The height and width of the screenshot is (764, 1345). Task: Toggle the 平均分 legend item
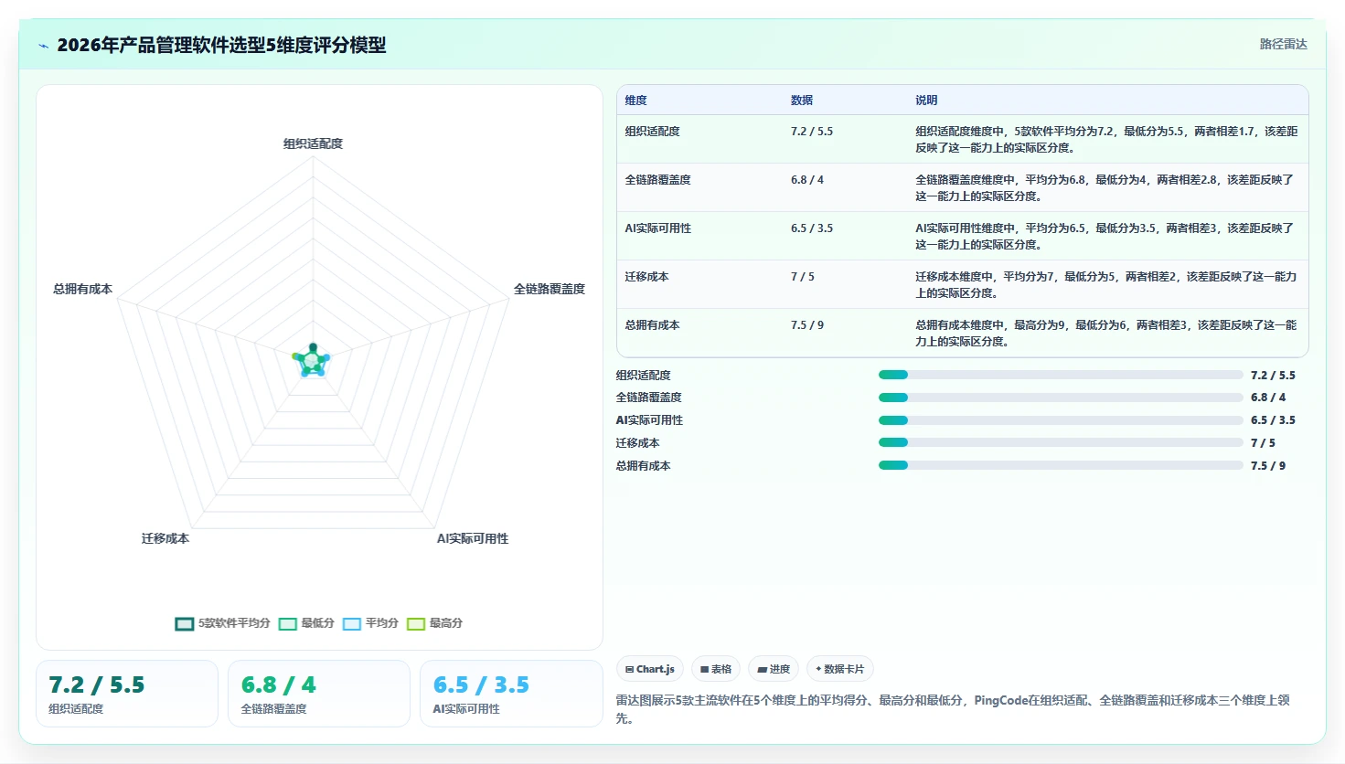click(370, 623)
